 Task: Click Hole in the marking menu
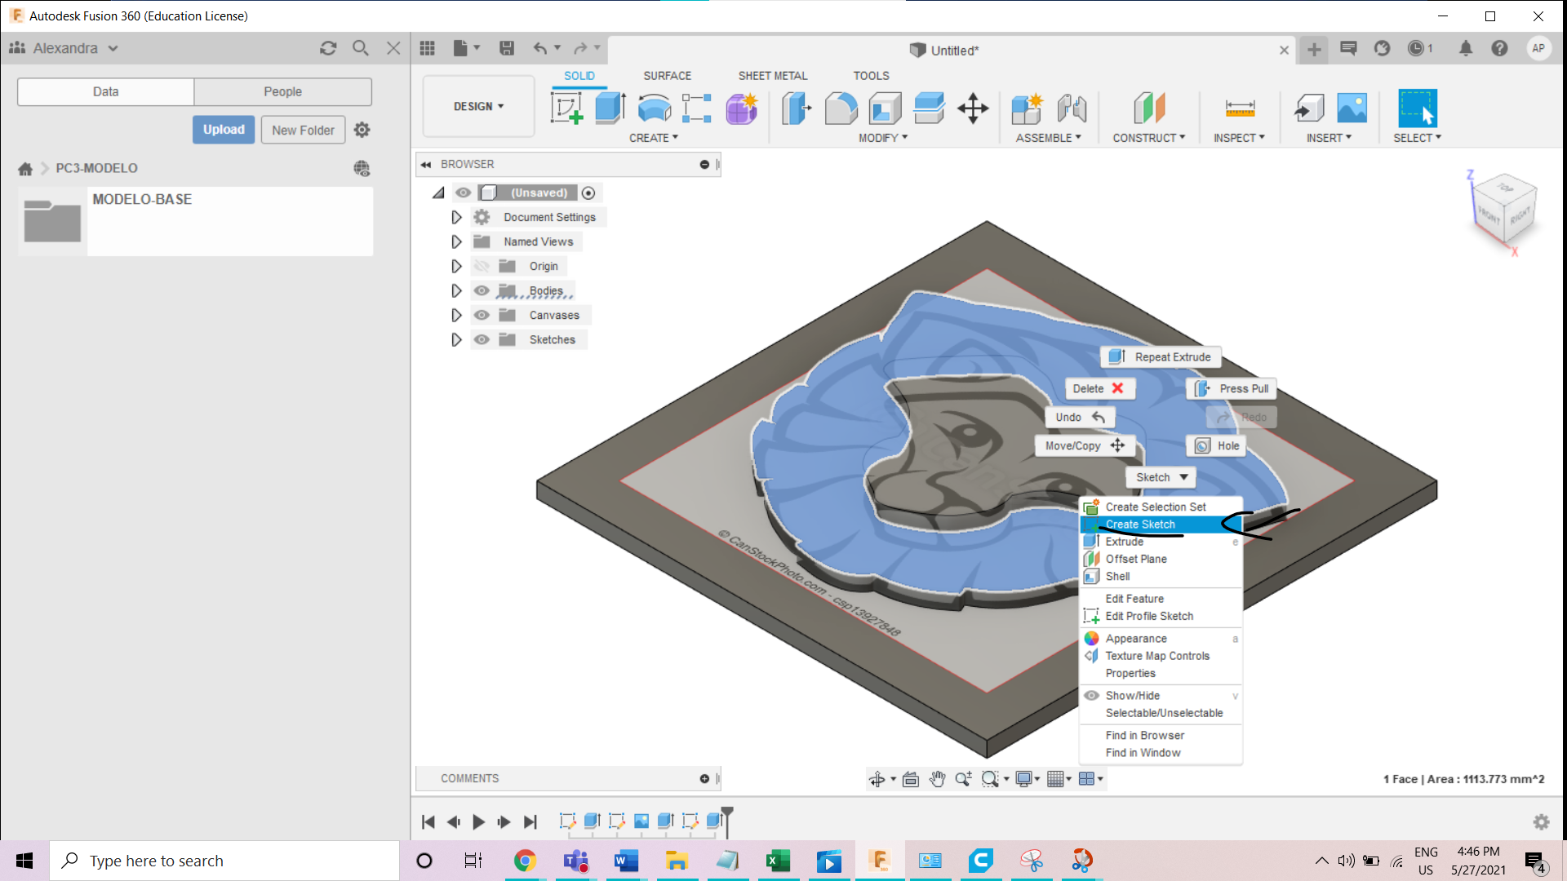[x=1216, y=445]
